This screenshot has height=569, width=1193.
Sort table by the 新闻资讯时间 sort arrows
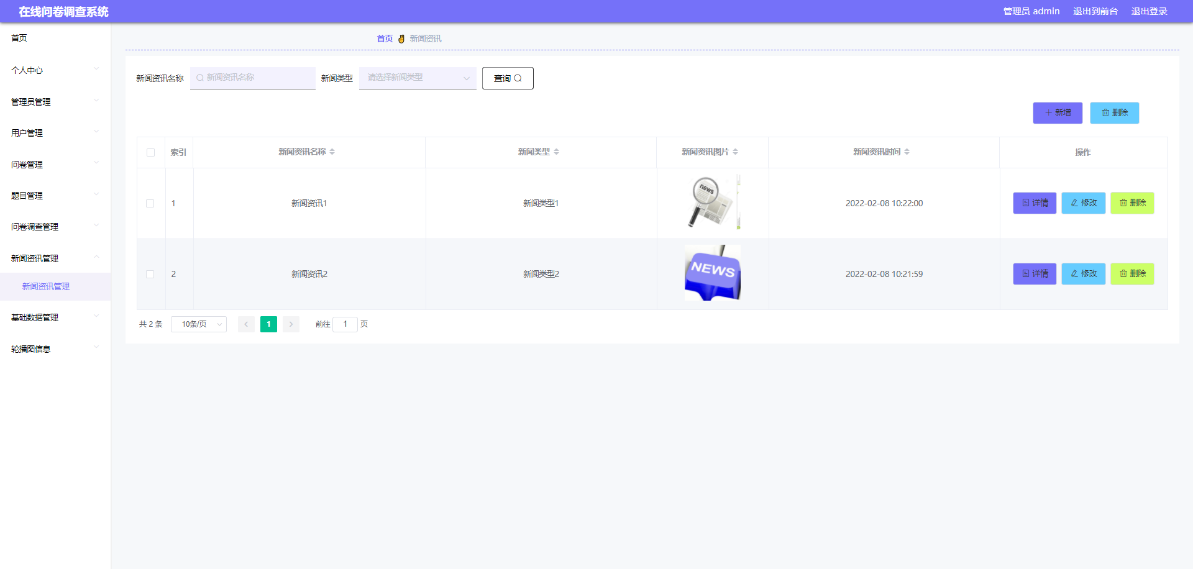pyautogui.click(x=908, y=151)
